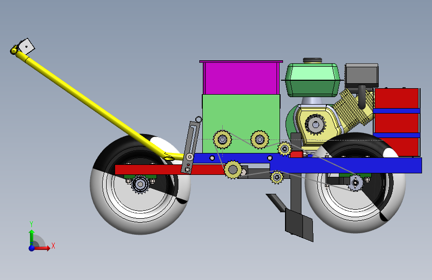The height and width of the screenshot is (280, 432).
Task: Select the gray slotted lever bracket
Action: point(191,147)
